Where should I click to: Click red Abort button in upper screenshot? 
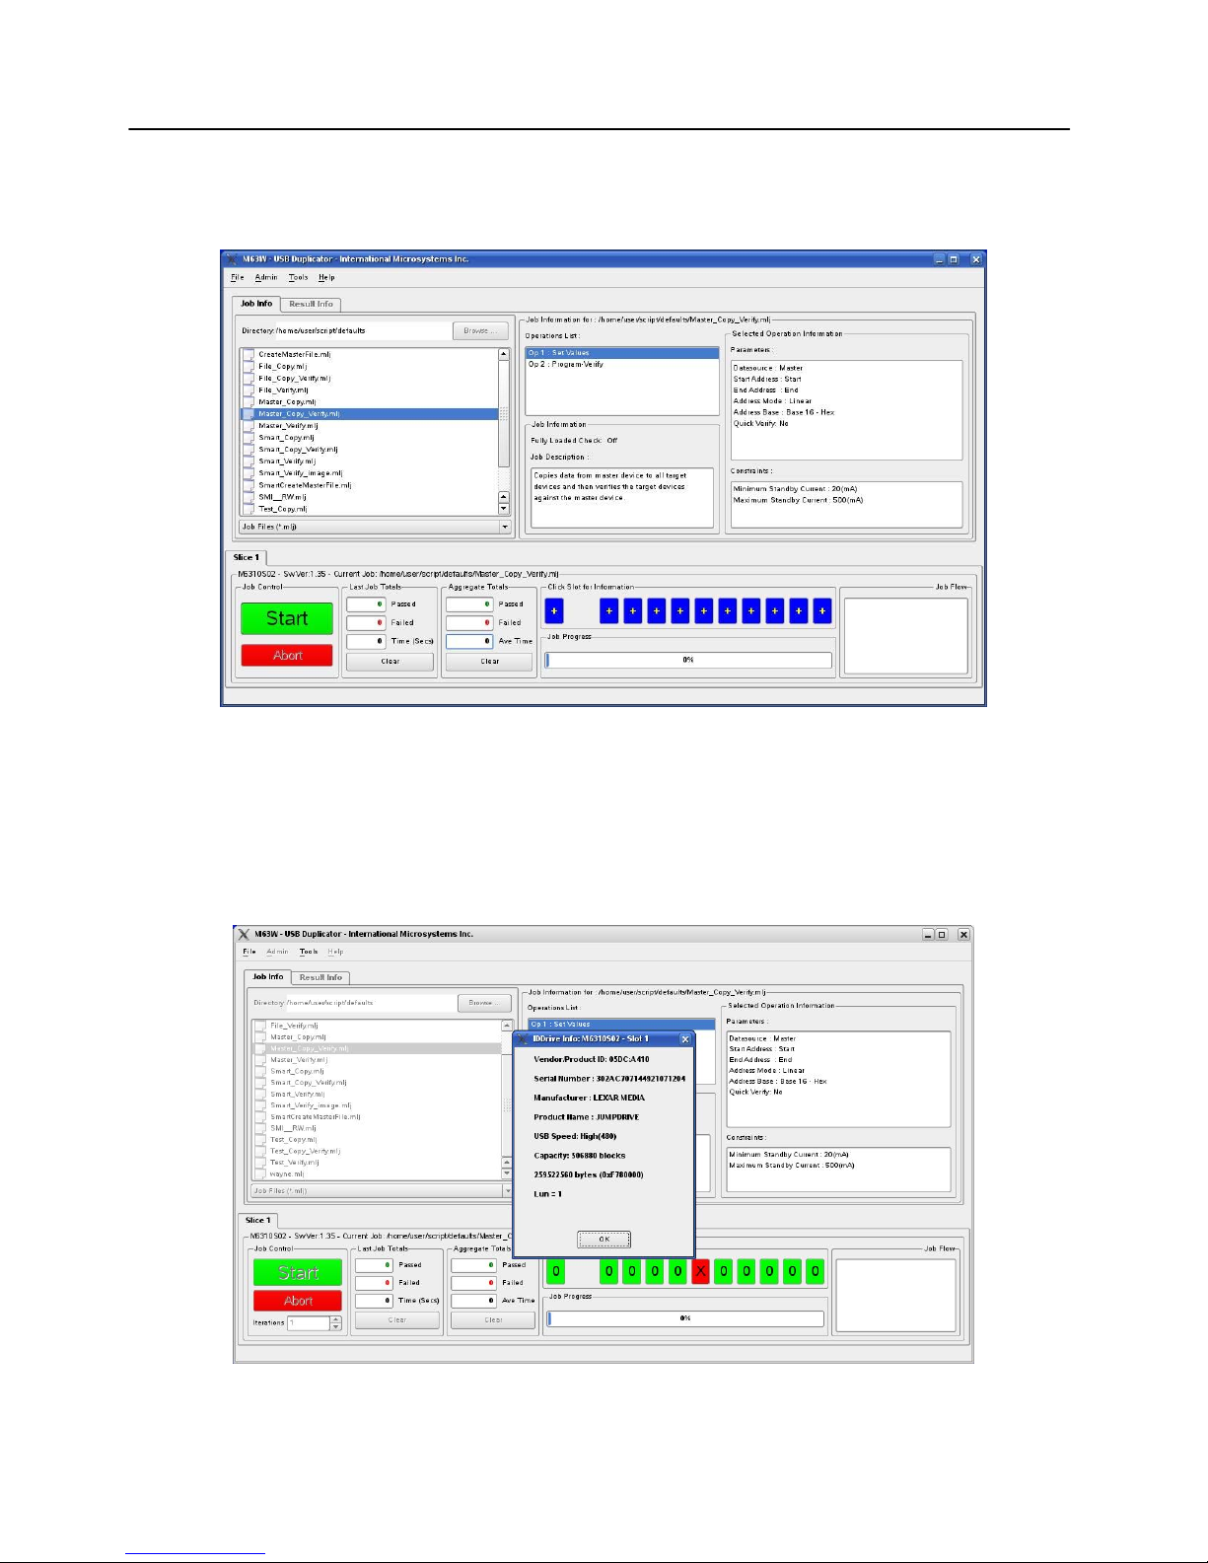(x=287, y=655)
